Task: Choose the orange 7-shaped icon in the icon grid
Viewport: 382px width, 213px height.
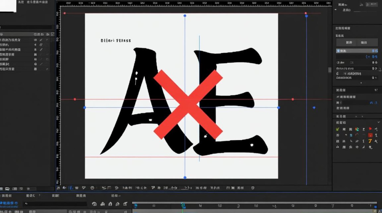Action: coord(370,141)
